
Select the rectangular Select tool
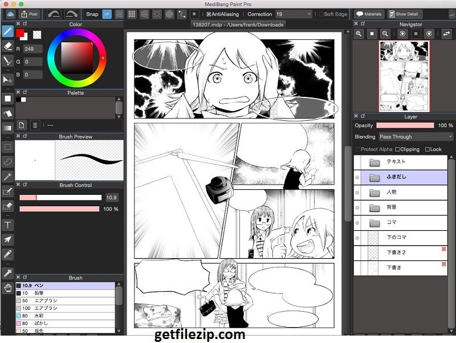tap(7, 147)
